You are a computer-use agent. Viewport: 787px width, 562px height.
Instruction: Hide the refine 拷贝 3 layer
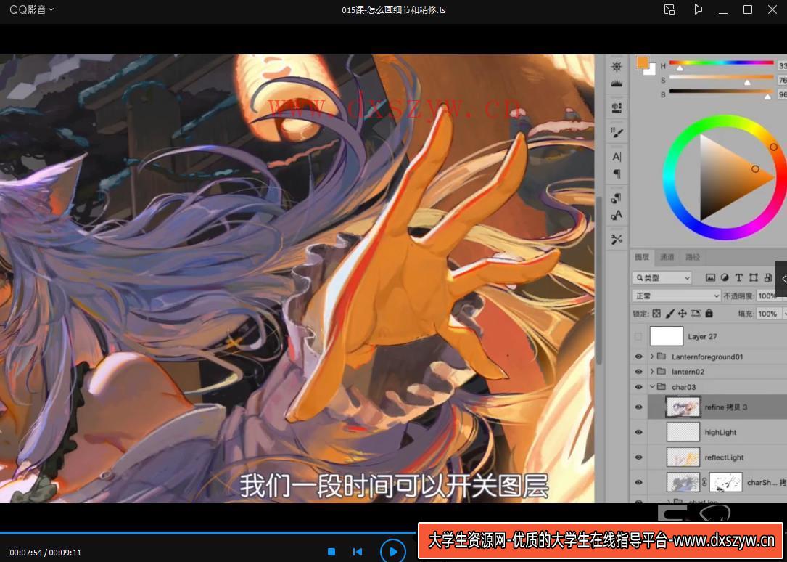[638, 407]
